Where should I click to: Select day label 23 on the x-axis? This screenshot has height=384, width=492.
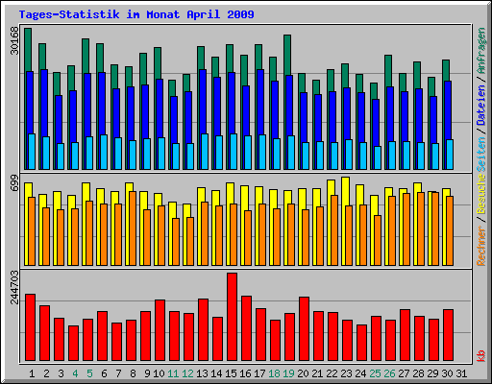click(346, 373)
